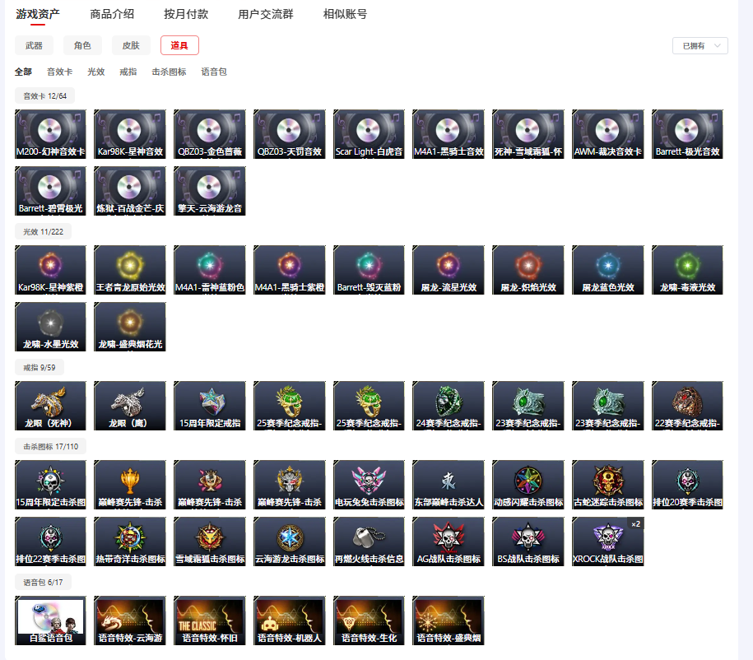Open the 龙啸-水墨光效 item
753x660 pixels.
[x=50, y=327]
